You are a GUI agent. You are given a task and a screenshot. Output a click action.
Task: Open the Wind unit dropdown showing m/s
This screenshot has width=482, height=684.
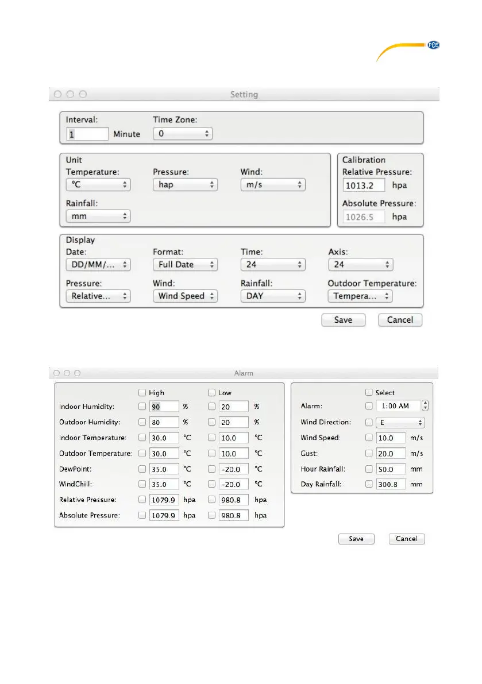(273, 184)
